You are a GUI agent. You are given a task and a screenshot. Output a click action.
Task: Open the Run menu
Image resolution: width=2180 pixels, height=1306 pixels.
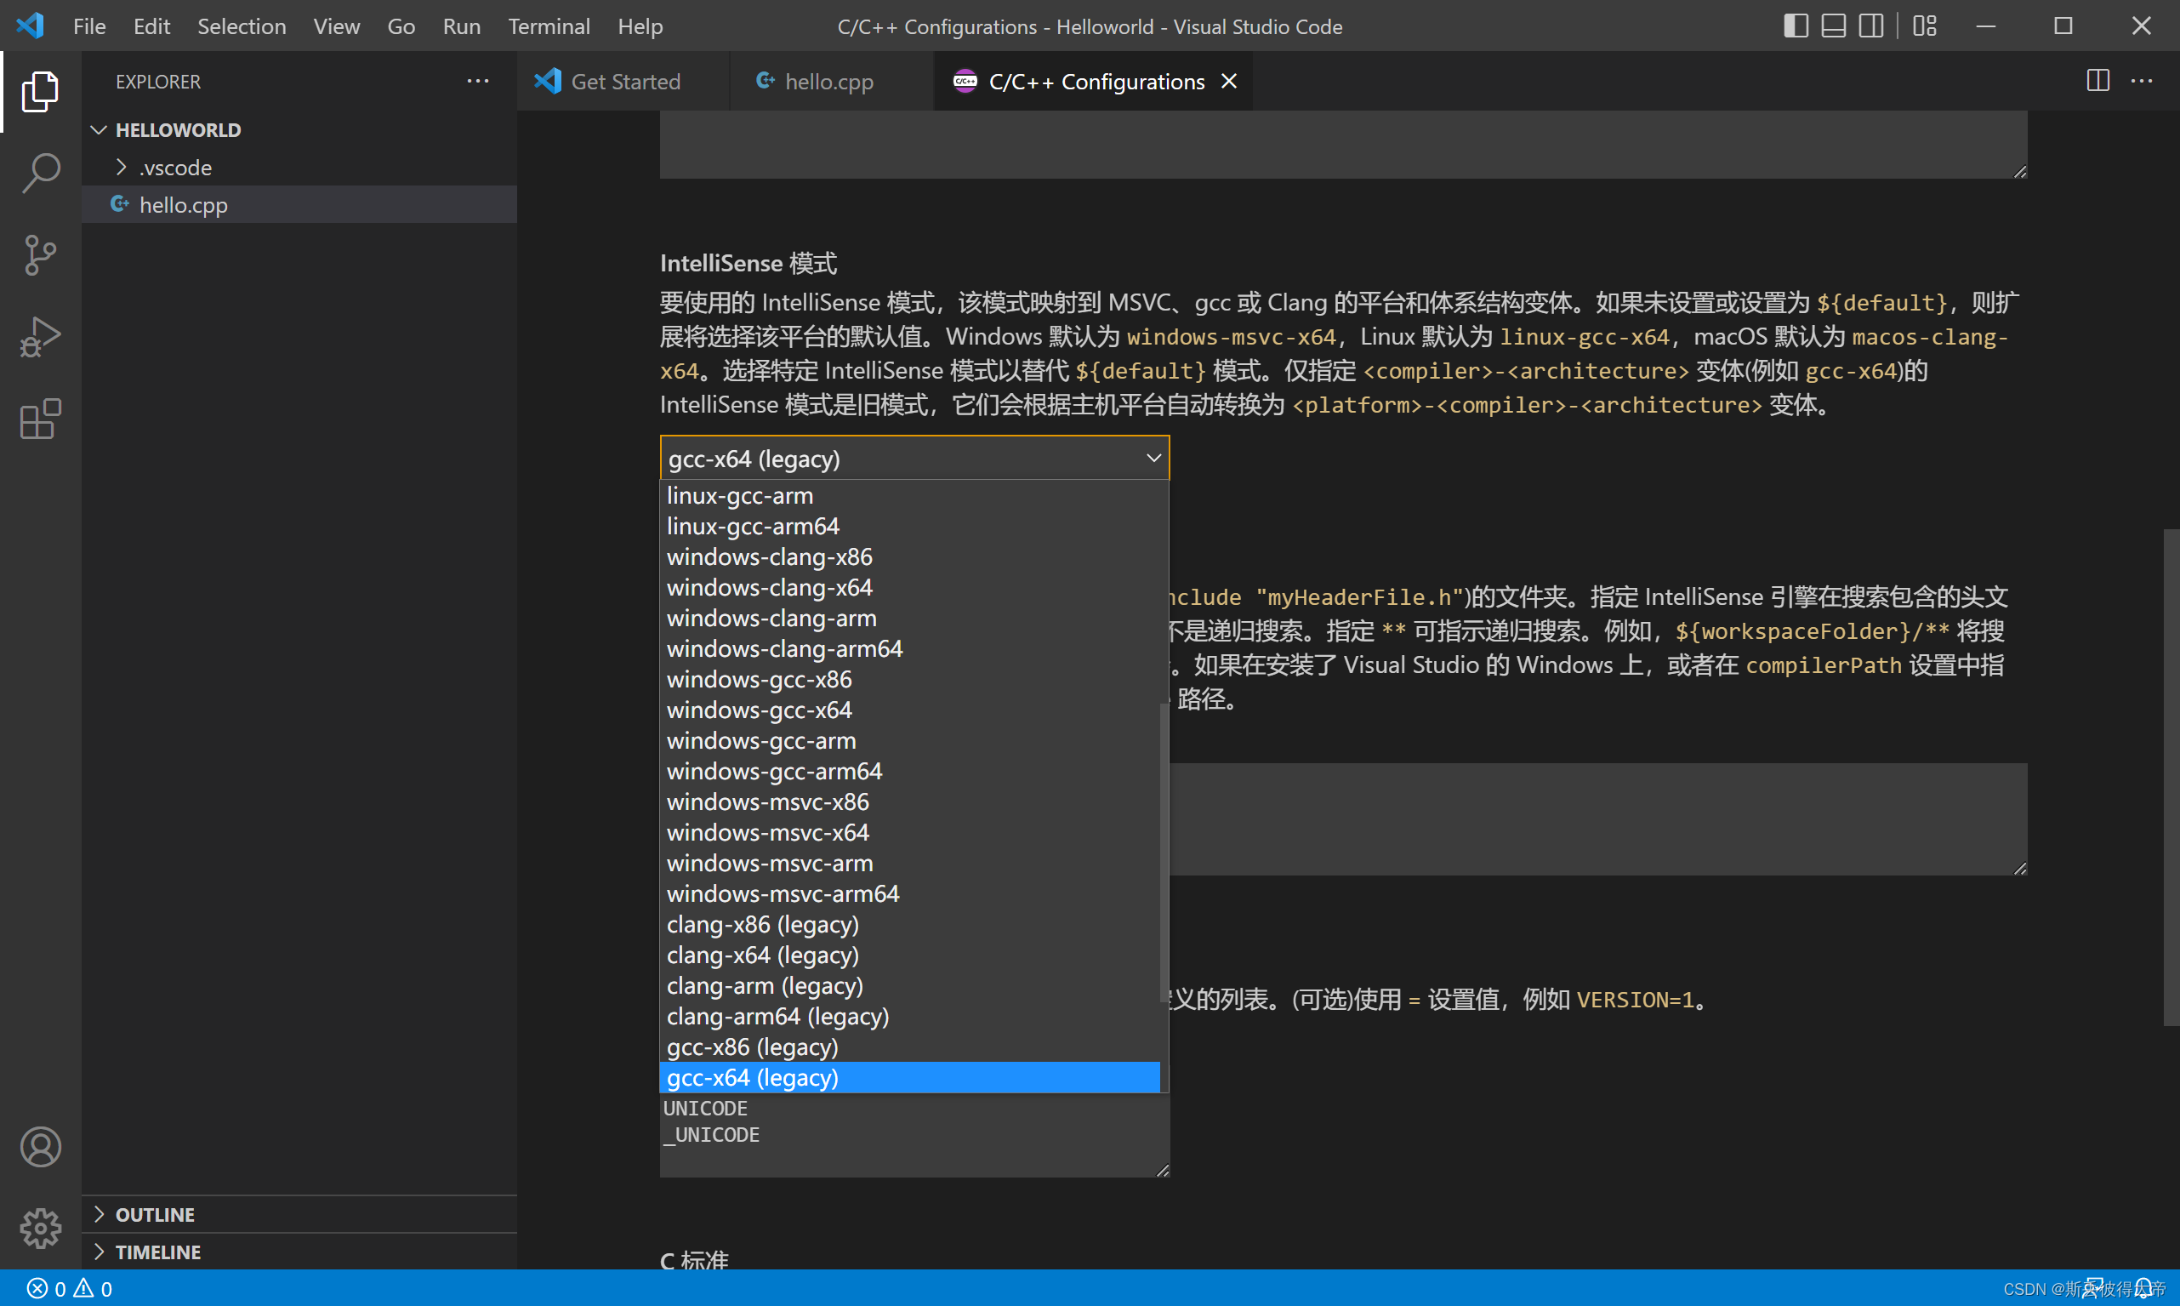tap(462, 26)
